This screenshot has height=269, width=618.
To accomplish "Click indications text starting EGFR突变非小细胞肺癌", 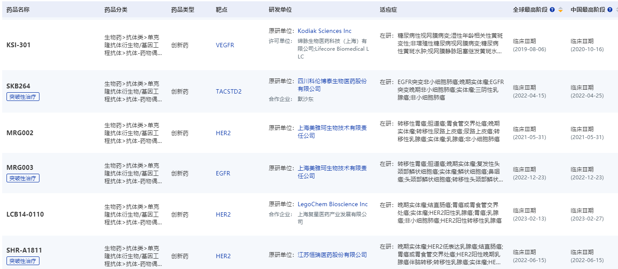I will (451, 90).
